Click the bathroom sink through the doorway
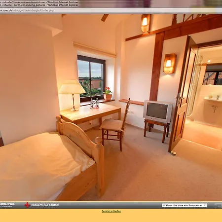This screenshot has width=222, height=222. pyautogui.click(x=213, y=100)
